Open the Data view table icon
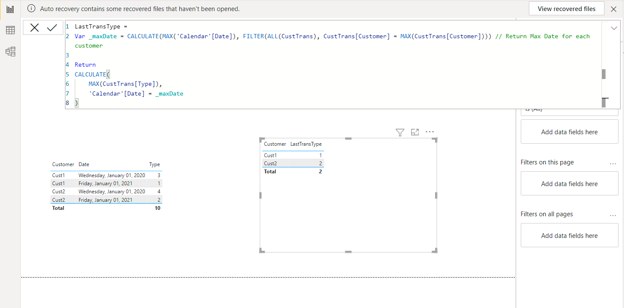This screenshot has width=624, height=308. (x=10, y=30)
